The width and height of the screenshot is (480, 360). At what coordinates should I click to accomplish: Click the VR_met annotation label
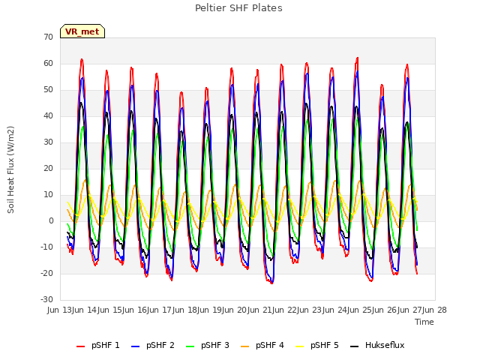coord(82,31)
